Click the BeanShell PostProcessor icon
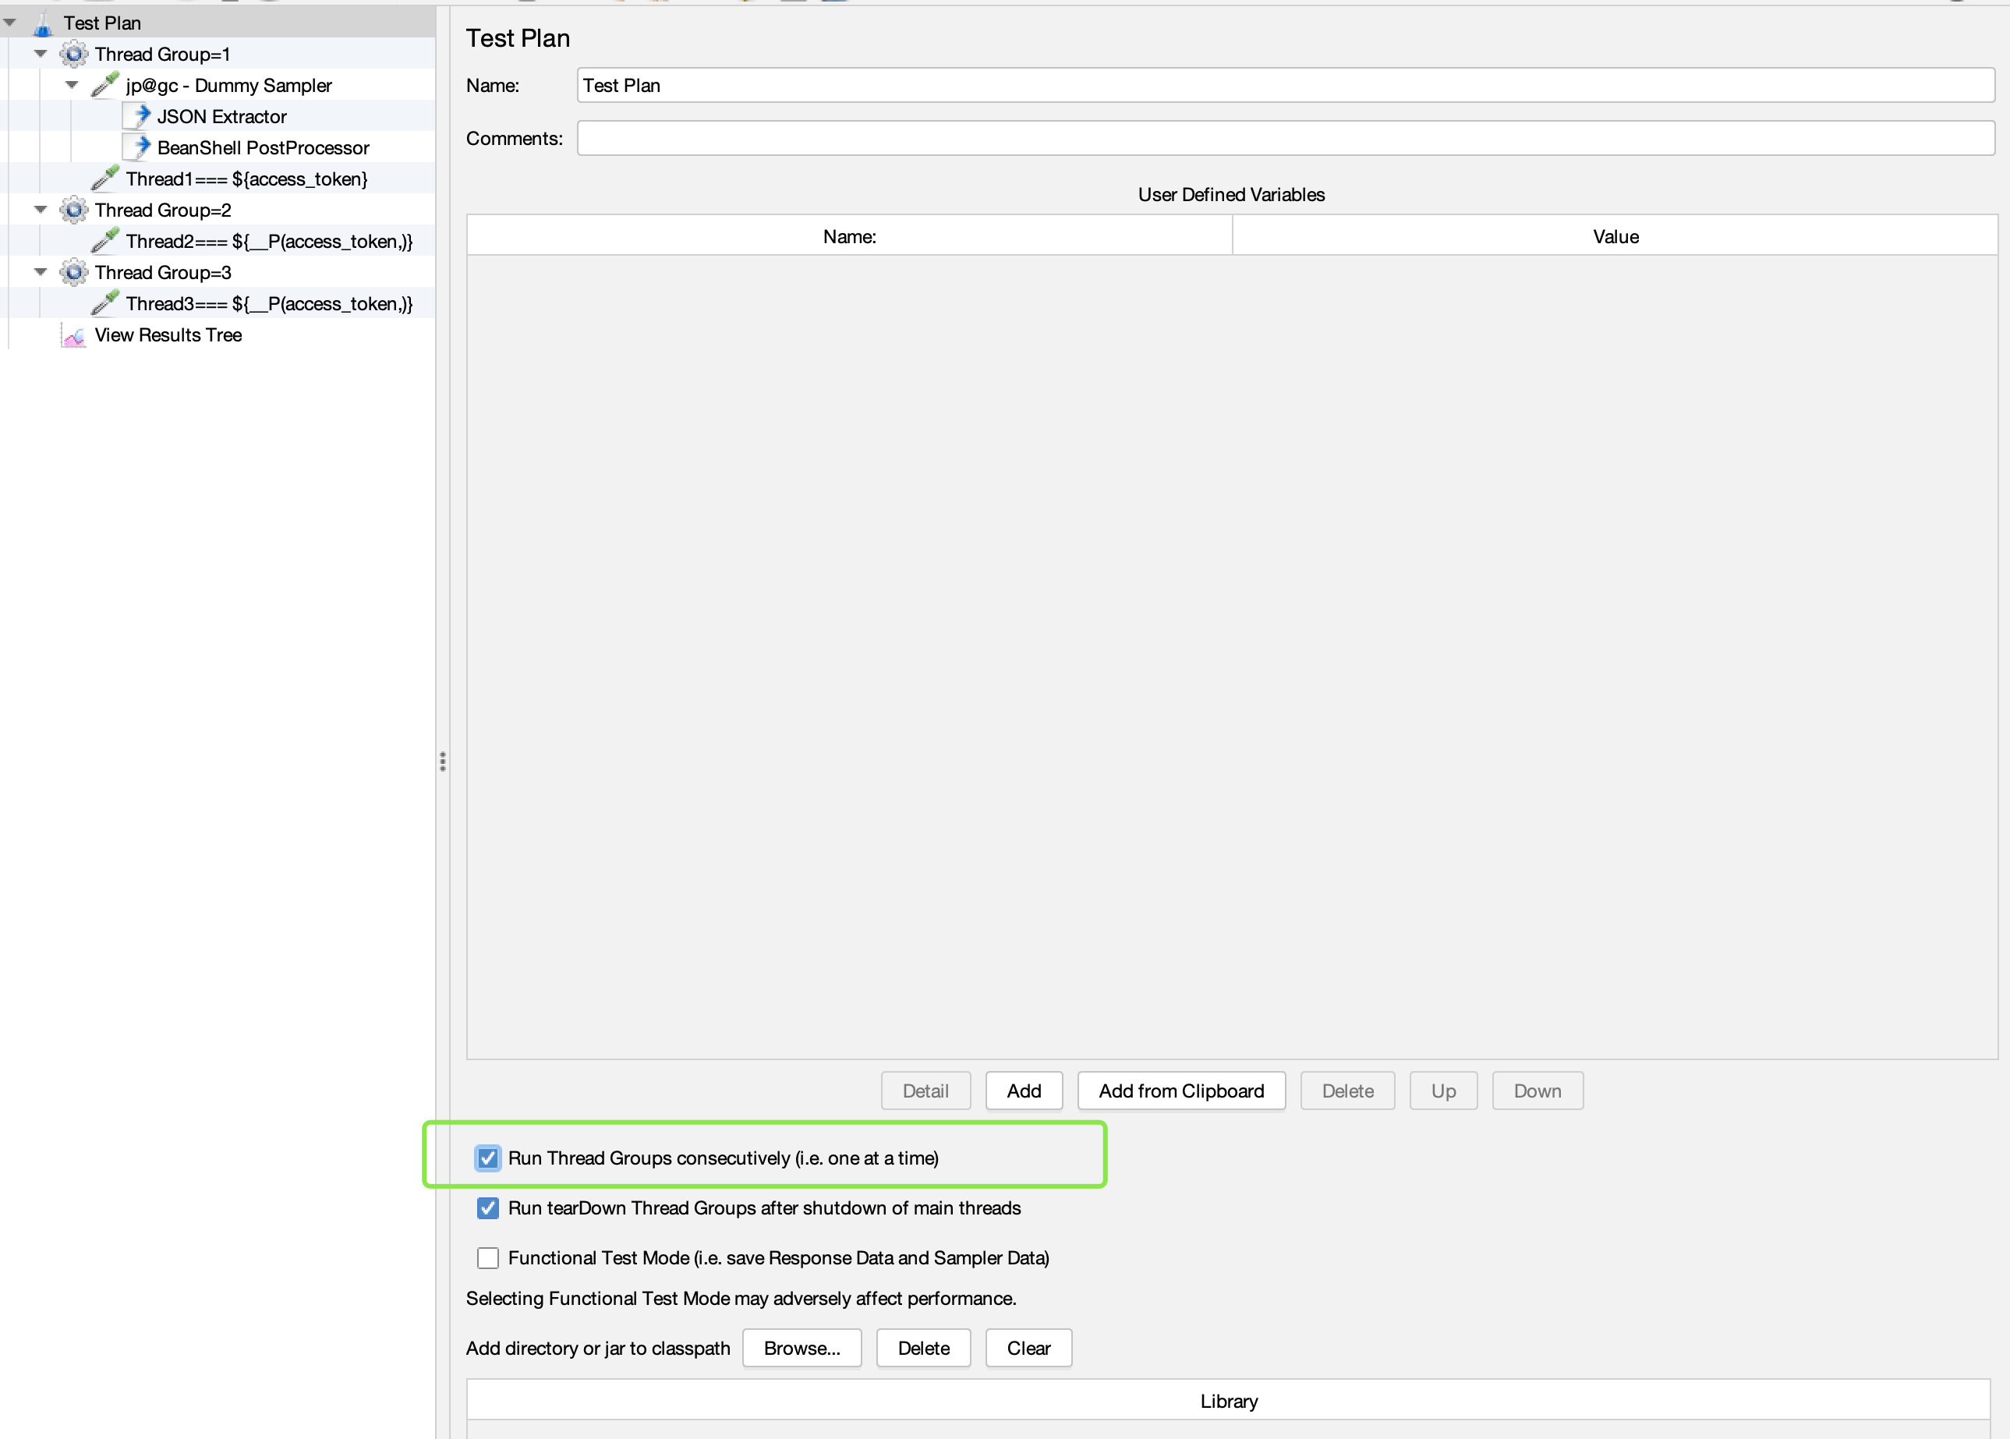The height and width of the screenshot is (1439, 2010). pos(137,147)
